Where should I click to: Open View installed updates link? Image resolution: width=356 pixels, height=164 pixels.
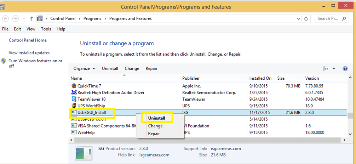pyautogui.click(x=29, y=53)
